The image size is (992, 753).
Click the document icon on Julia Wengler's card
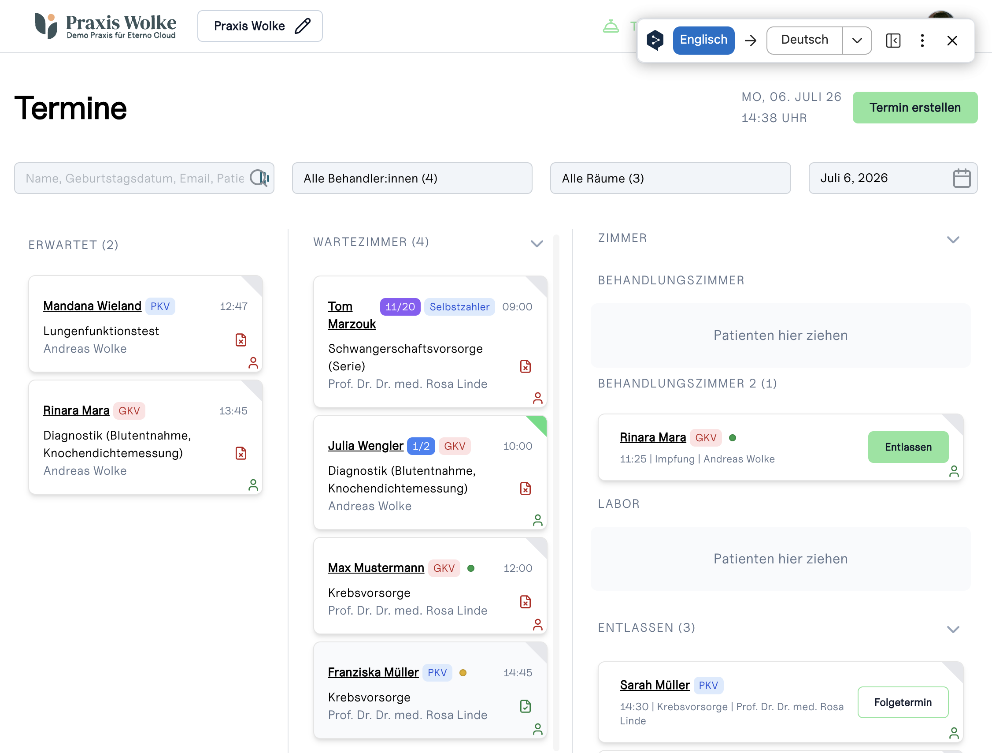pyautogui.click(x=525, y=488)
